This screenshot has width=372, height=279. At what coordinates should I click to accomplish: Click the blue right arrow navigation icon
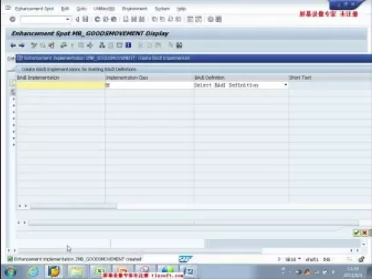21,45
